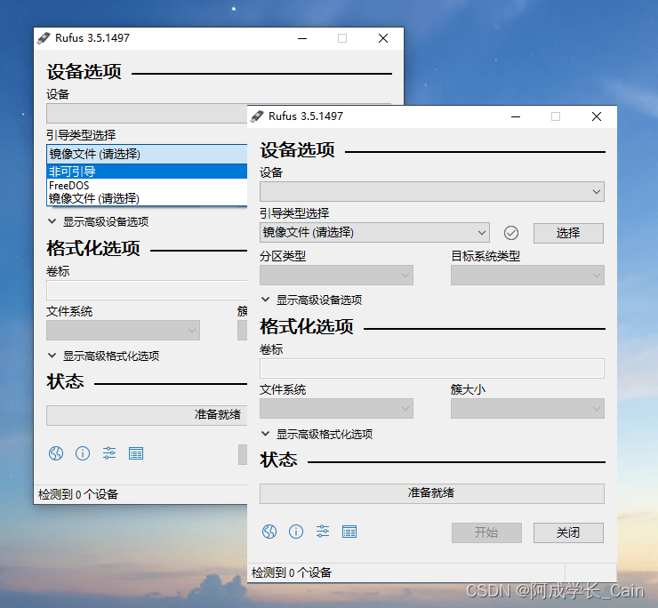
Task: Open application settings sliders icon in front Rufus window
Action: point(323,532)
